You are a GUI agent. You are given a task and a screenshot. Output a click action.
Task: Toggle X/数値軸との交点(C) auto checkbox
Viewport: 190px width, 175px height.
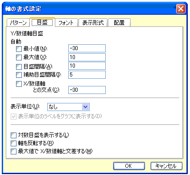tap(19, 84)
